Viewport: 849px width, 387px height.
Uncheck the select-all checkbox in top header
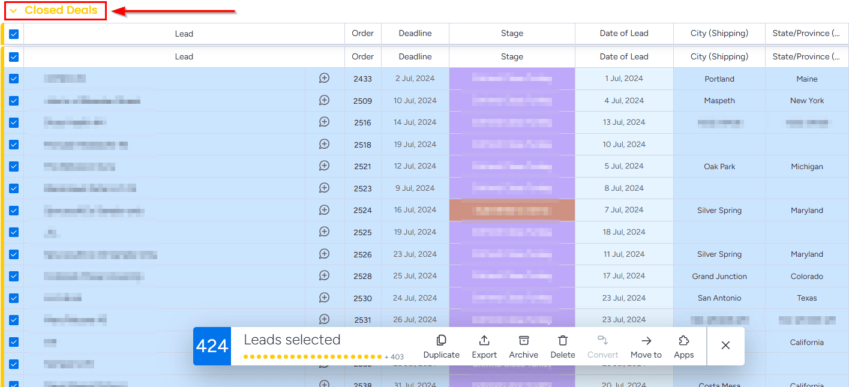14,34
